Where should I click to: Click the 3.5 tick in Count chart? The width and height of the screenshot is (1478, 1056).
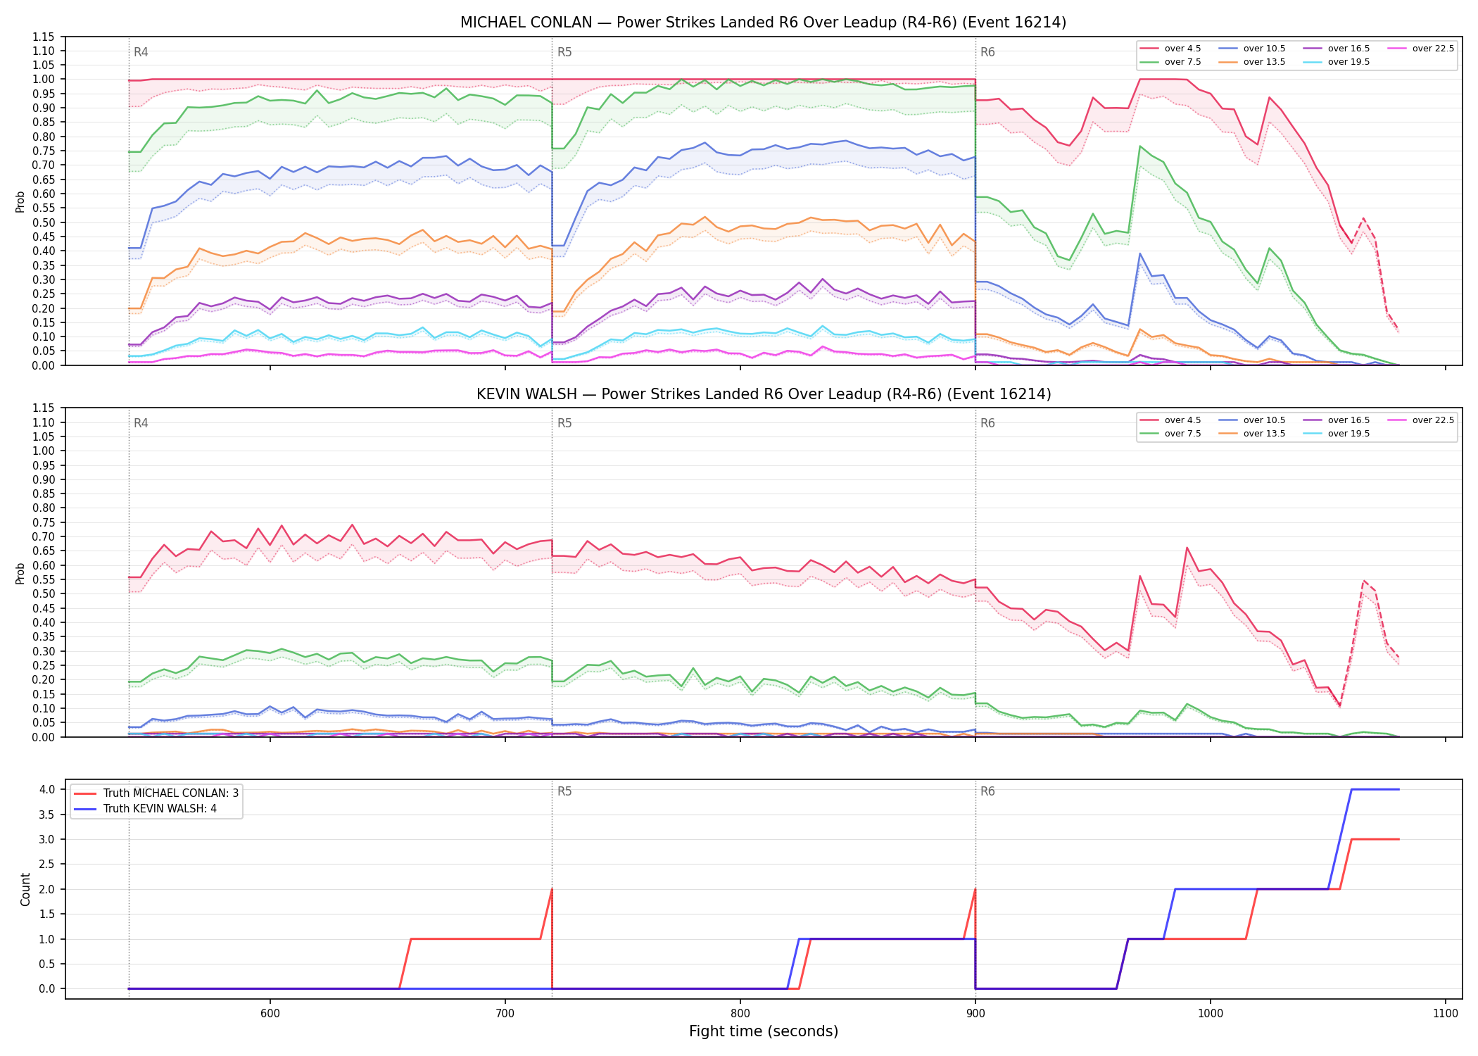47,815
